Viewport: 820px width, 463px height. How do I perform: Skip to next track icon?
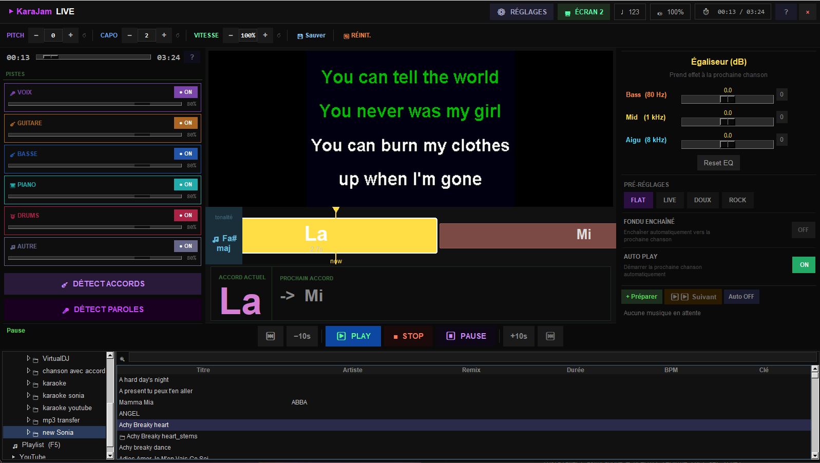pyautogui.click(x=550, y=336)
